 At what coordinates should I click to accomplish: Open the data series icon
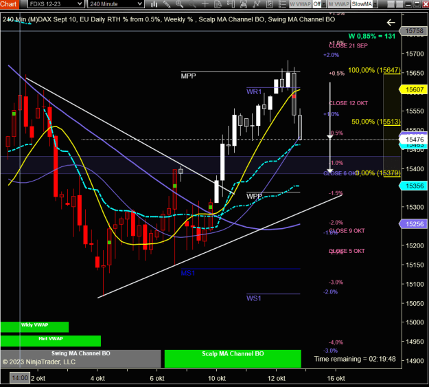243,4
